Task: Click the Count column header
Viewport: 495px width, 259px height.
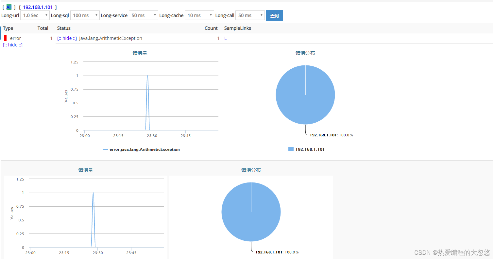Action: click(211, 28)
